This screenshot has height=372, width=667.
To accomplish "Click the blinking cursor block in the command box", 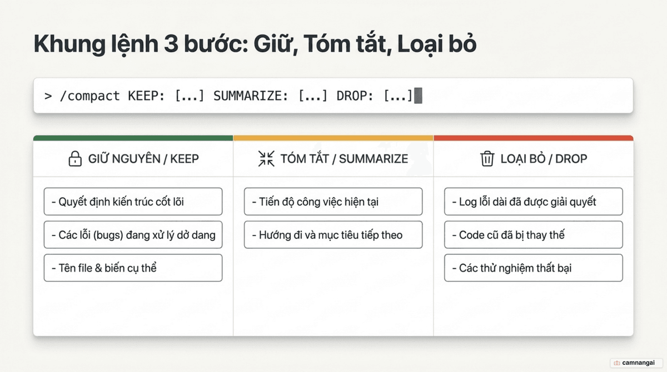I will (x=419, y=95).
